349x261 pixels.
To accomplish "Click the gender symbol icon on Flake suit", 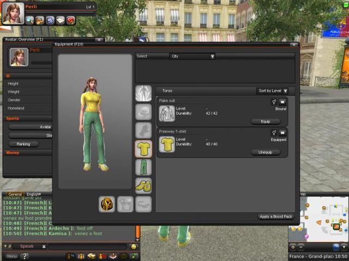I will [274, 102].
